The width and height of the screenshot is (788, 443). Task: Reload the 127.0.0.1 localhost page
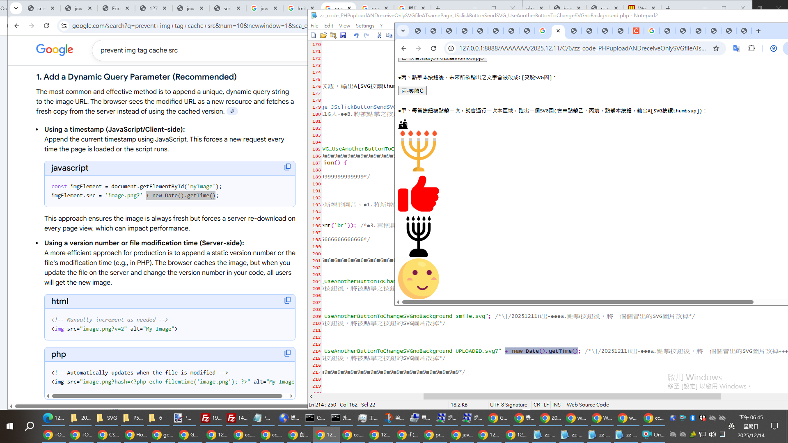pos(433,48)
